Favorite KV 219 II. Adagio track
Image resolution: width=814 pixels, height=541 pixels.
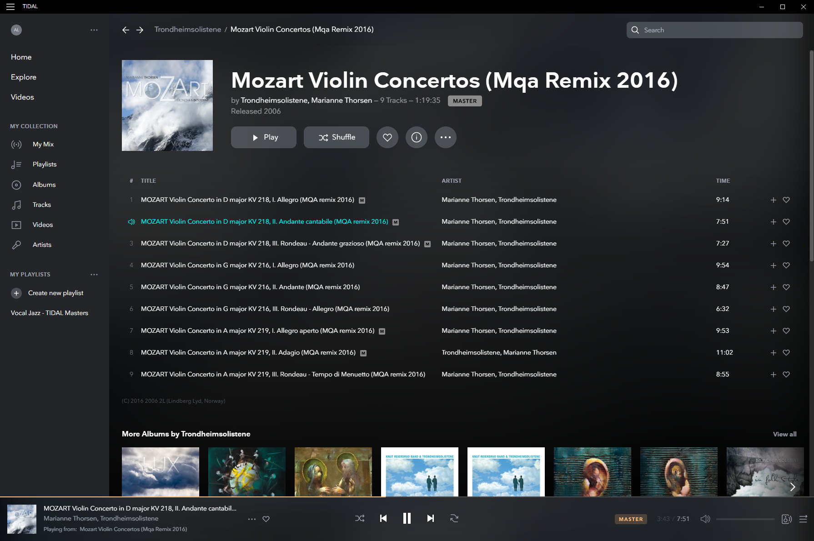point(786,353)
